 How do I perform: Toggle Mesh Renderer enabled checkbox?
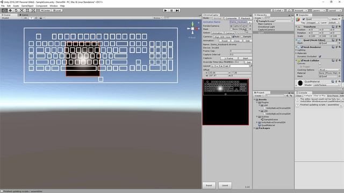[x=302, y=47]
